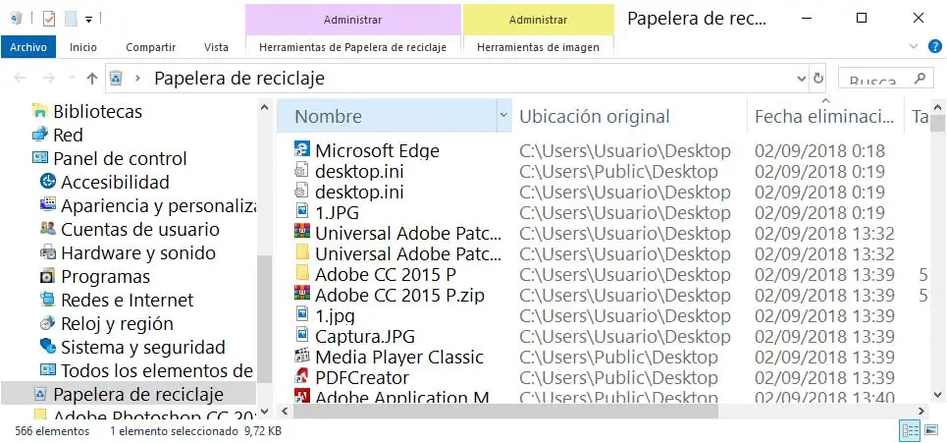This screenshot has width=947, height=443.
Task: Click the Panel de control icon
Action: point(40,158)
